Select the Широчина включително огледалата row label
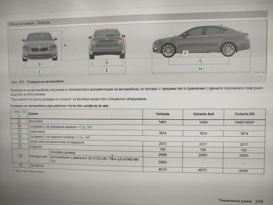273x205 pixels. tap(56, 142)
